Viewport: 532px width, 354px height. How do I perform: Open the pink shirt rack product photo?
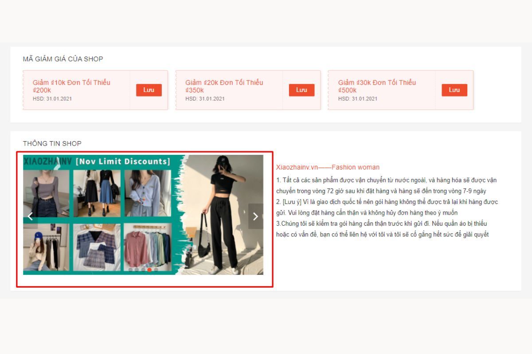(148, 247)
